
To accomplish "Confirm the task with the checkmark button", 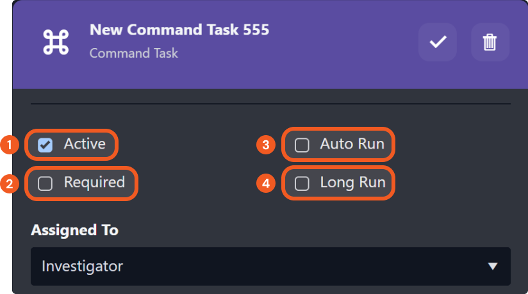I will click(438, 42).
